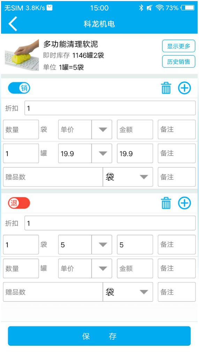Image resolution: width=199 pixels, height=352 pixels.
Task: Tap the battery icon in status bar
Action: (188, 8)
